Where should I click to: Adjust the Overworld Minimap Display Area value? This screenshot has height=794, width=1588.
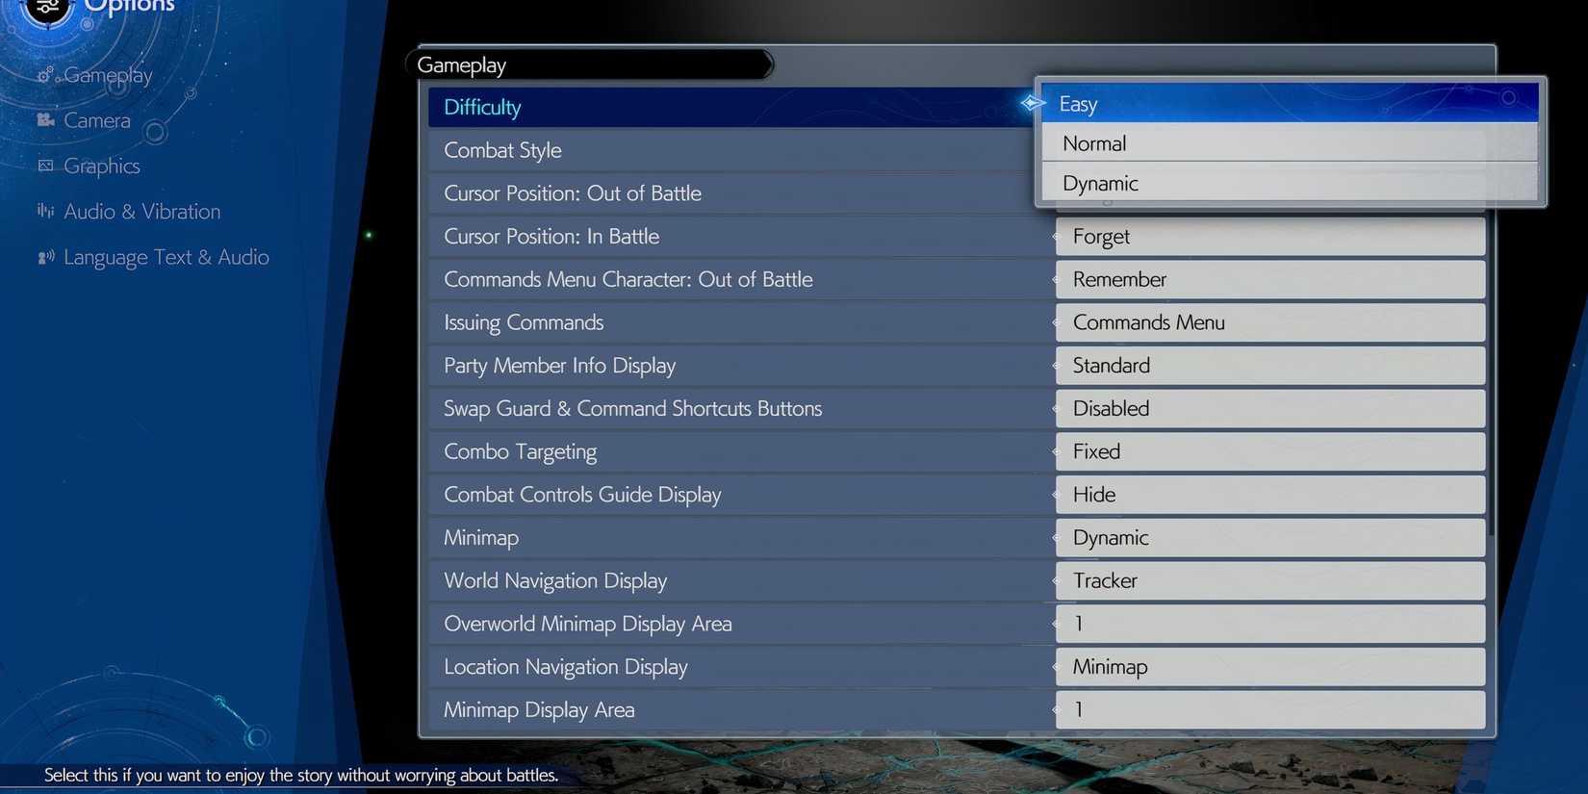[x=1268, y=624]
